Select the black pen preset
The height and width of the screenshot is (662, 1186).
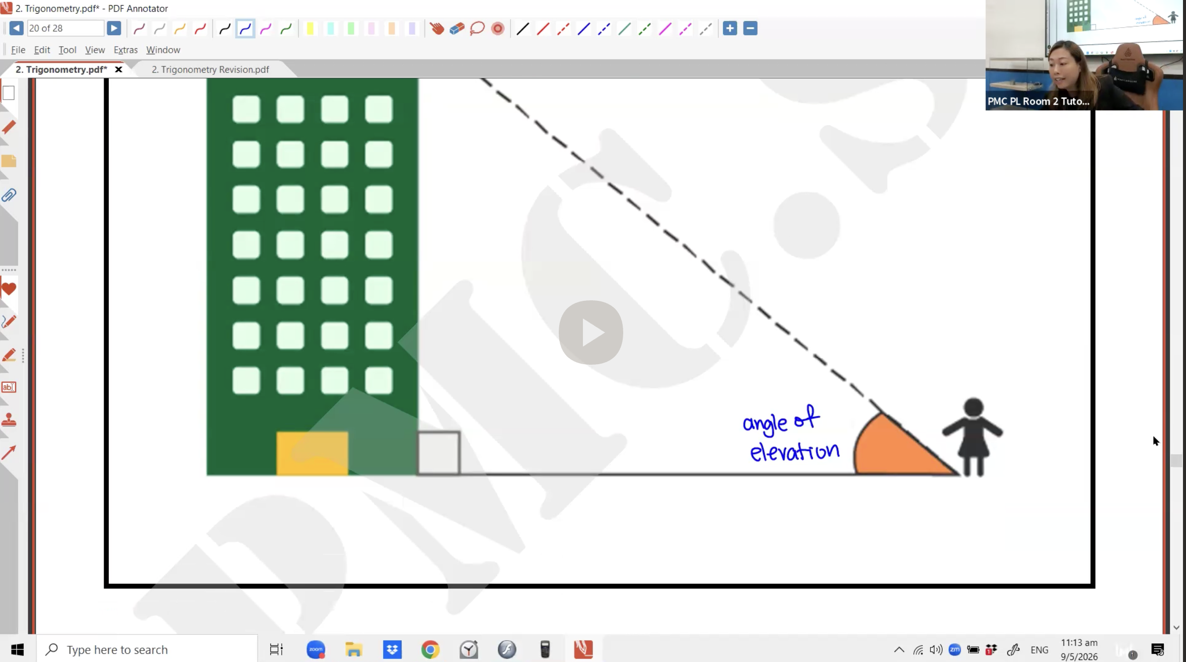point(225,29)
